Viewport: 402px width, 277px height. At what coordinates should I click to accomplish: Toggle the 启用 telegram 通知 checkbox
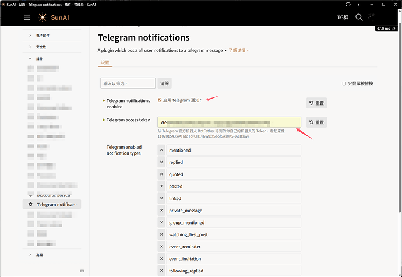[x=160, y=100]
